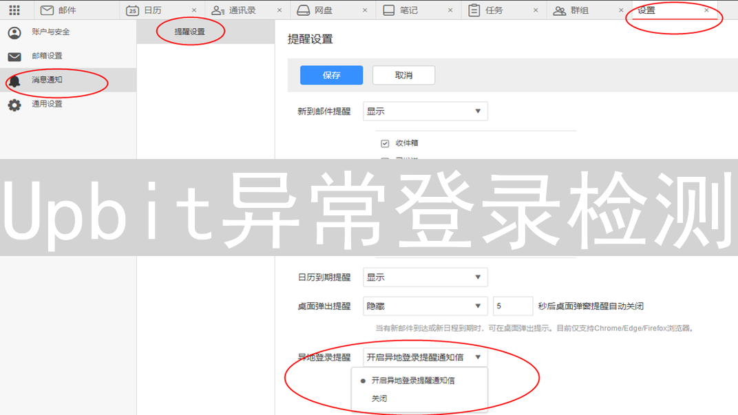Image resolution: width=738 pixels, height=415 pixels.
Task: Open the 桌面弹出提醒 dropdown
Action: coord(425,306)
